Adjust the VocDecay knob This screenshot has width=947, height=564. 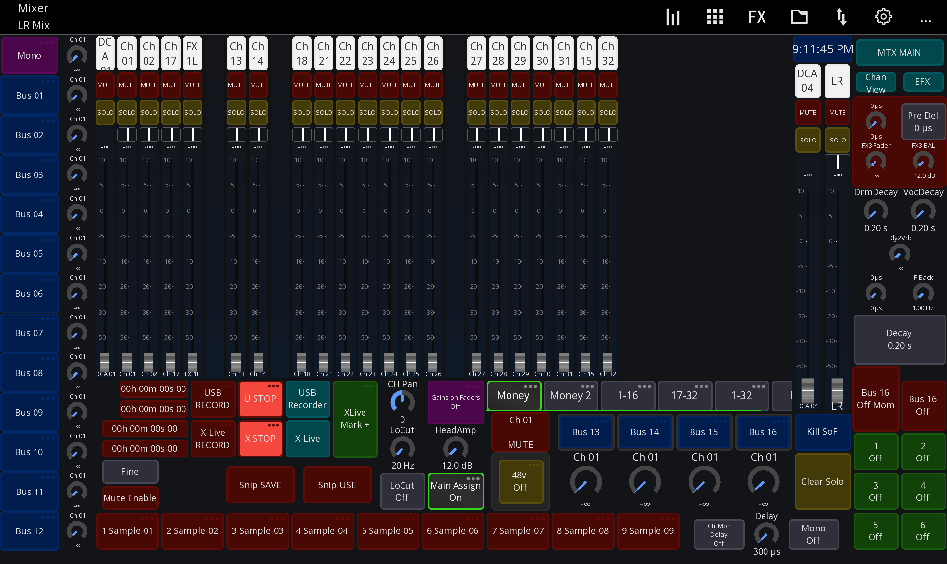pos(923,211)
